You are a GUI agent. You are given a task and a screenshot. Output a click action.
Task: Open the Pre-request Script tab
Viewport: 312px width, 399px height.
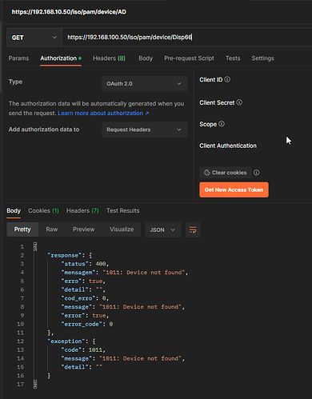click(189, 58)
